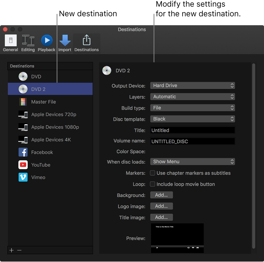
Task: Click Add button for Logo image
Action: pyautogui.click(x=161, y=206)
